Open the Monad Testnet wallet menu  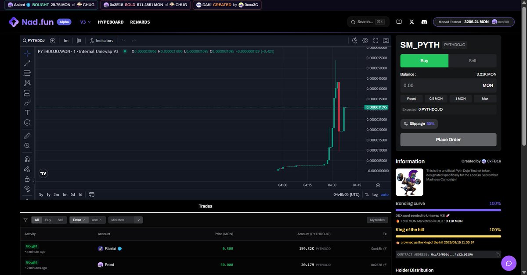point(473,22)
